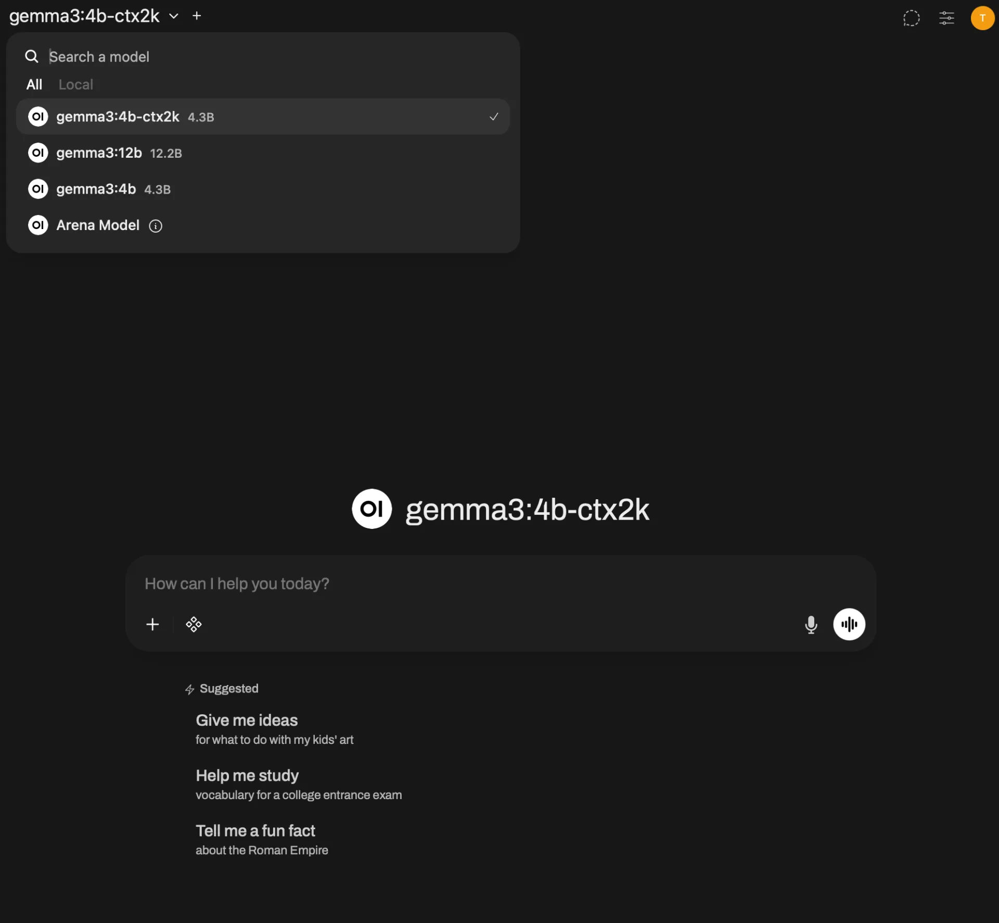This screenshot has height=923, width=999.
Task: Start a voice call with the waveform icon
Action: pos(849,624)
